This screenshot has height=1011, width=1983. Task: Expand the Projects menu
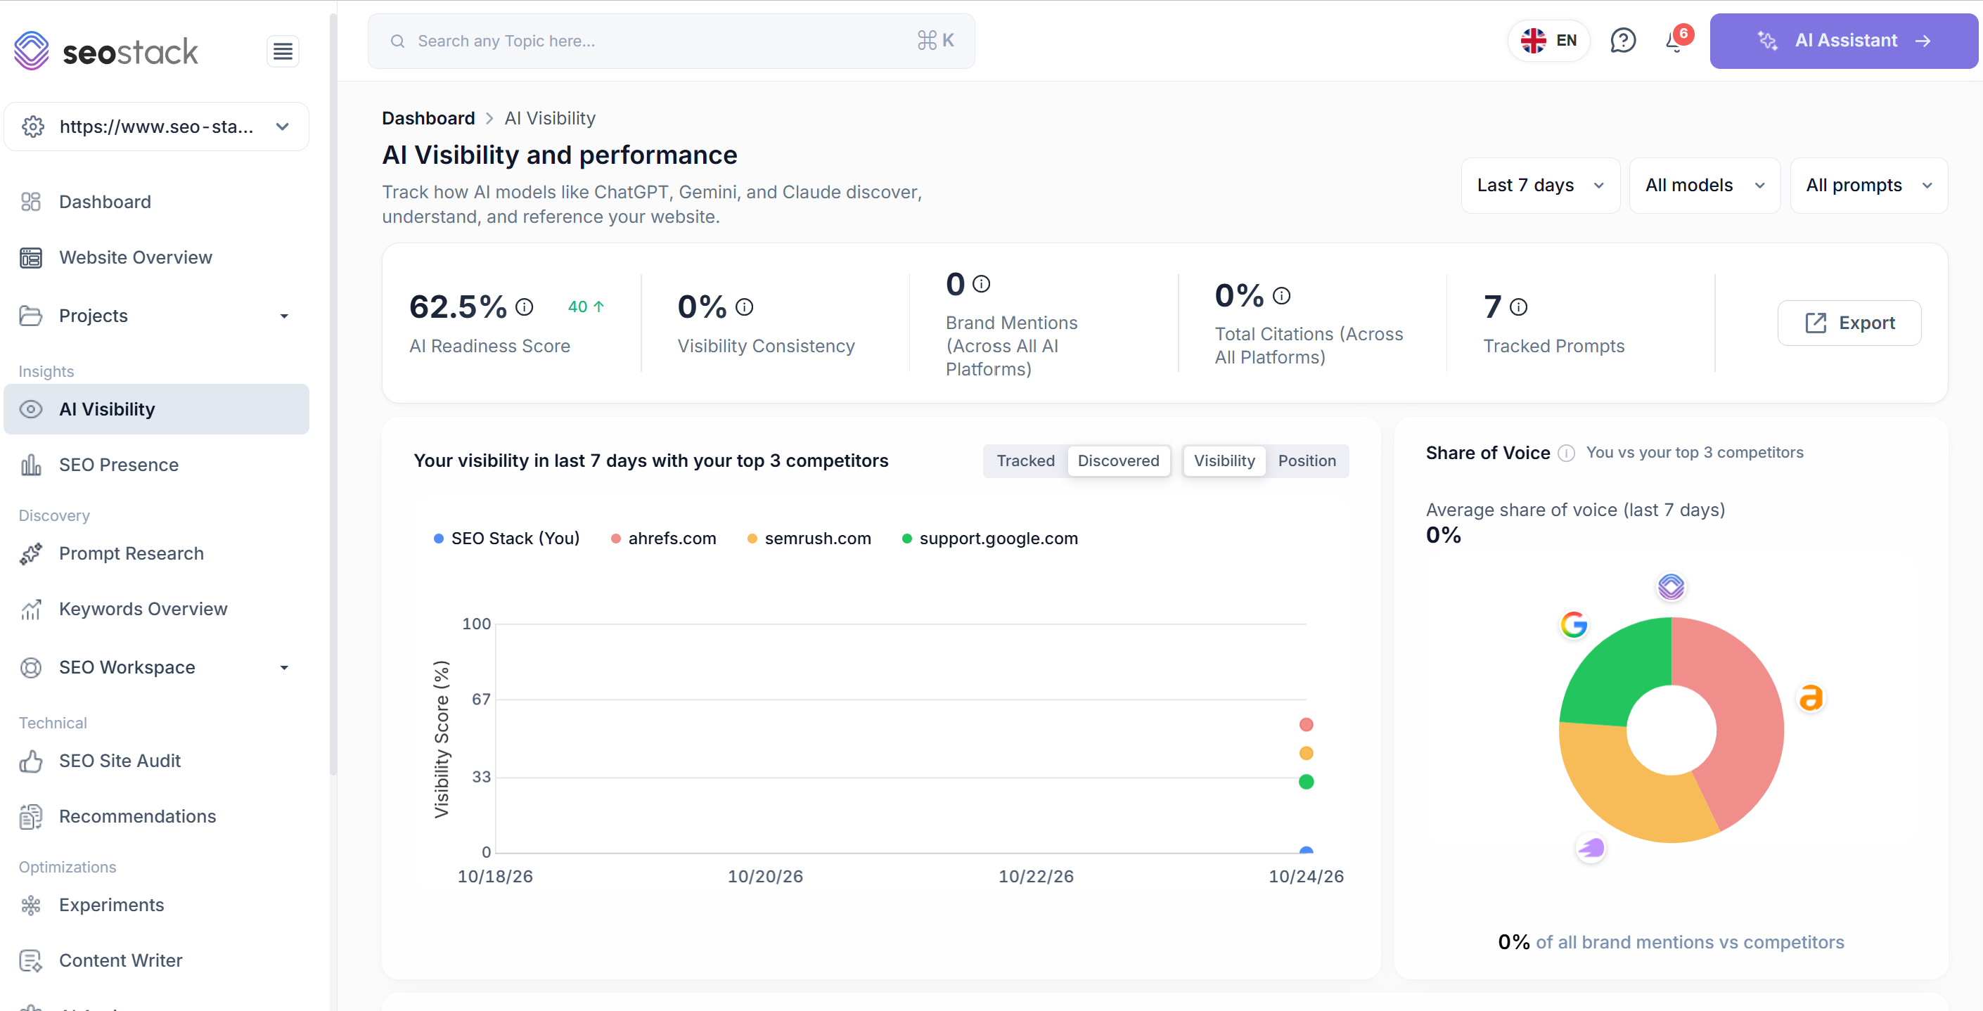pos(156,316)
